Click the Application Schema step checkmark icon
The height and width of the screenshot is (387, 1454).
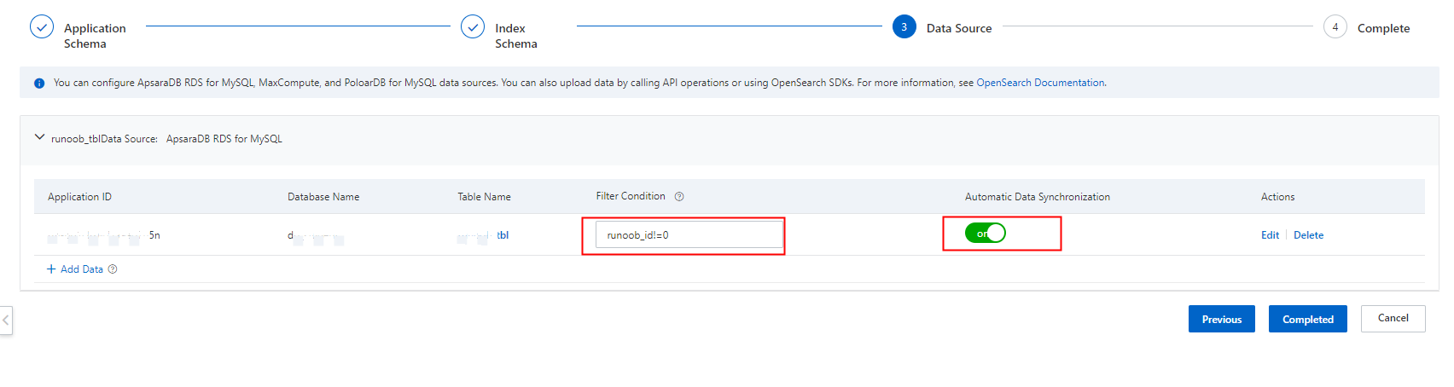pos(42,27)
